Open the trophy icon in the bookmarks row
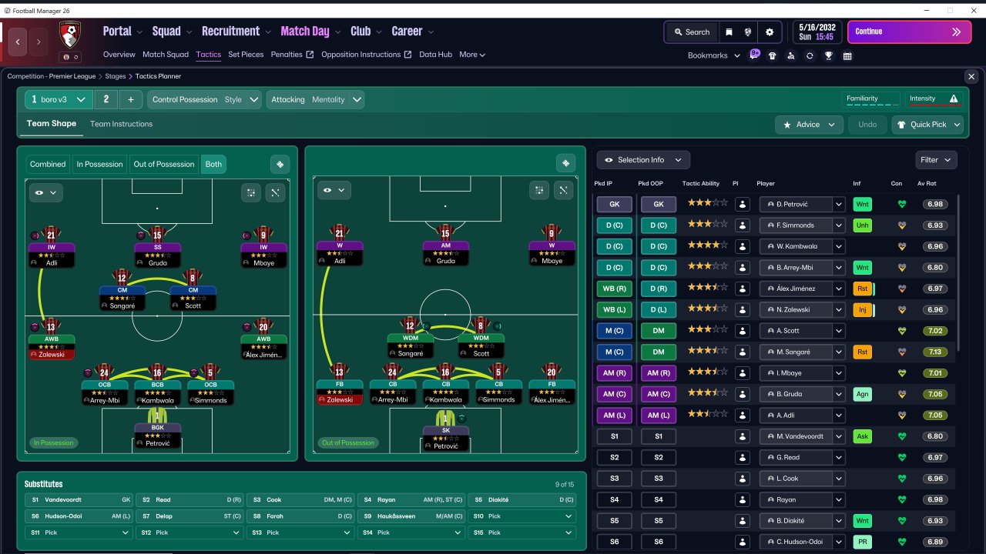This screenshot has height=554, width=986. point(828,55)
